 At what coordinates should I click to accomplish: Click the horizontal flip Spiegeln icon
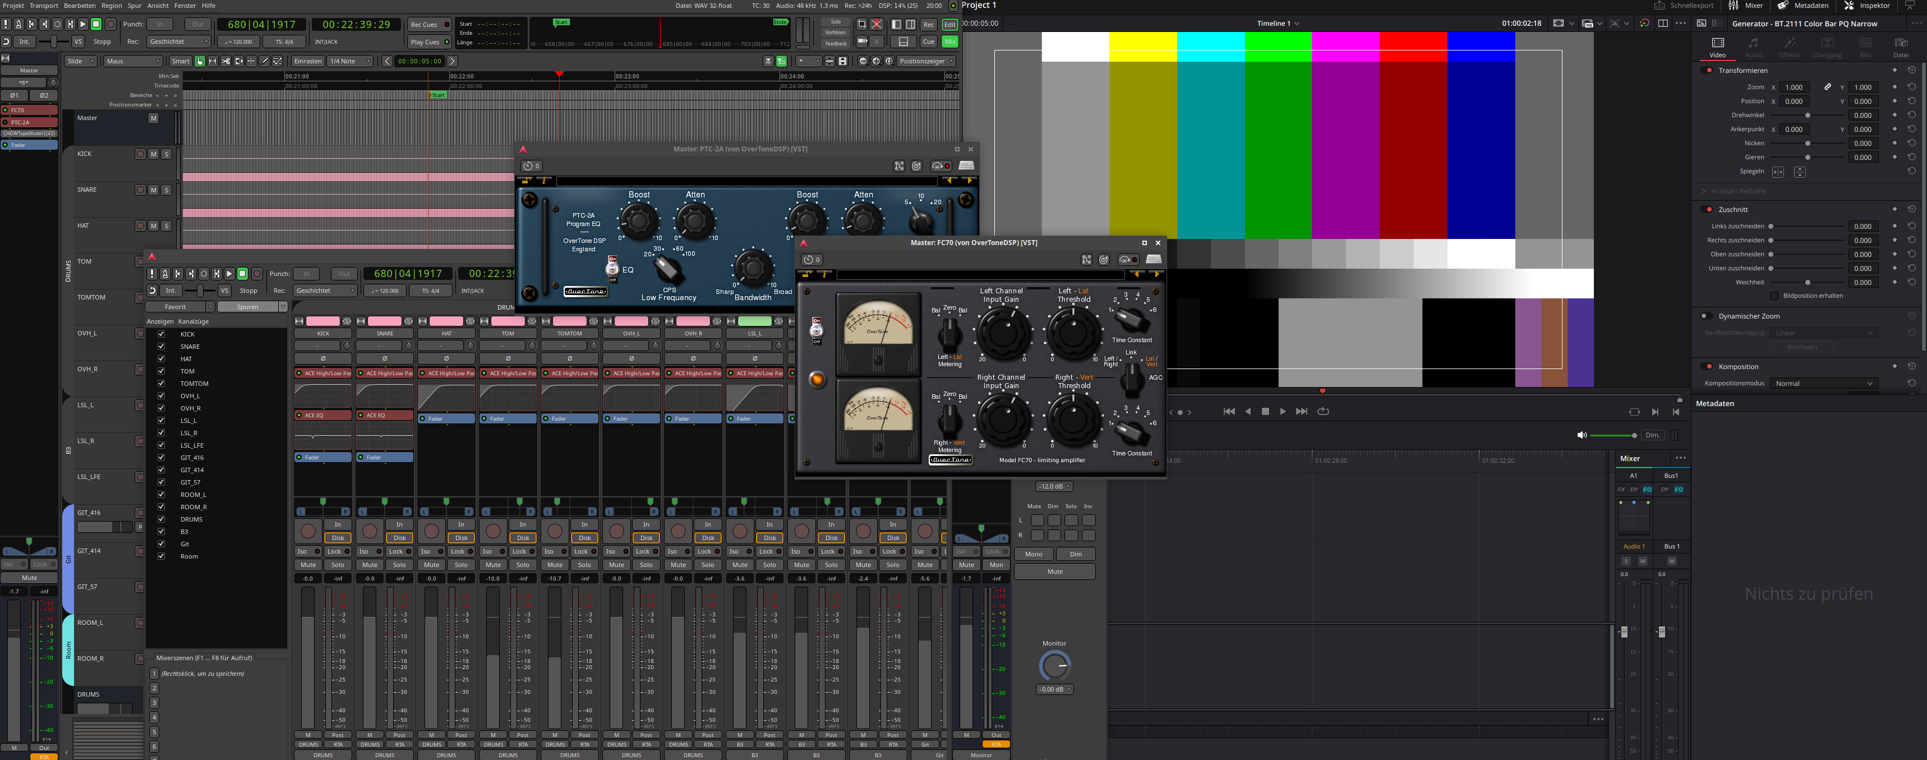click(1778, 172)
